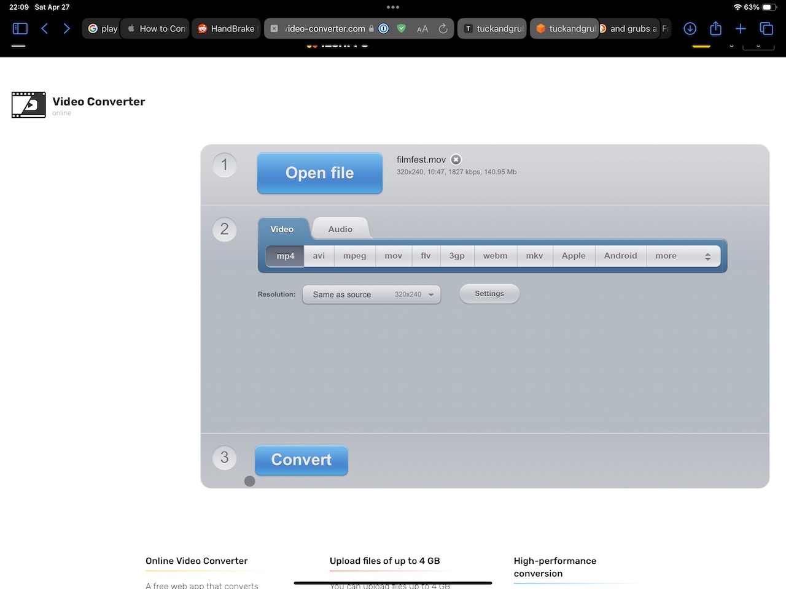
Task: Select mp4 output format
Action: 285,256
